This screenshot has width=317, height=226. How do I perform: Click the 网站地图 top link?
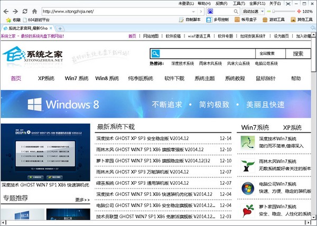[x=151, y=36]
